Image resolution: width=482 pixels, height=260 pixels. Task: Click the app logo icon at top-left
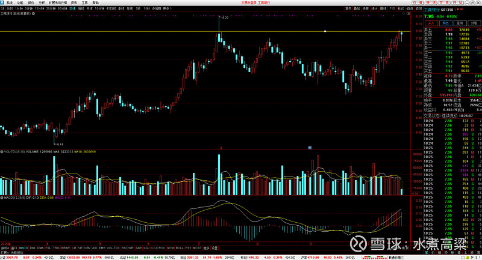(2, 2)
